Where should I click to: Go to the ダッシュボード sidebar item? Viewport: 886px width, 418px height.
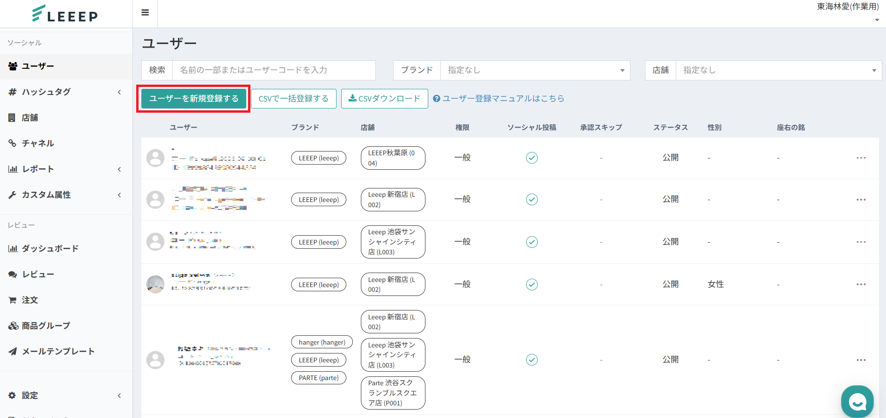click(50, 249)
